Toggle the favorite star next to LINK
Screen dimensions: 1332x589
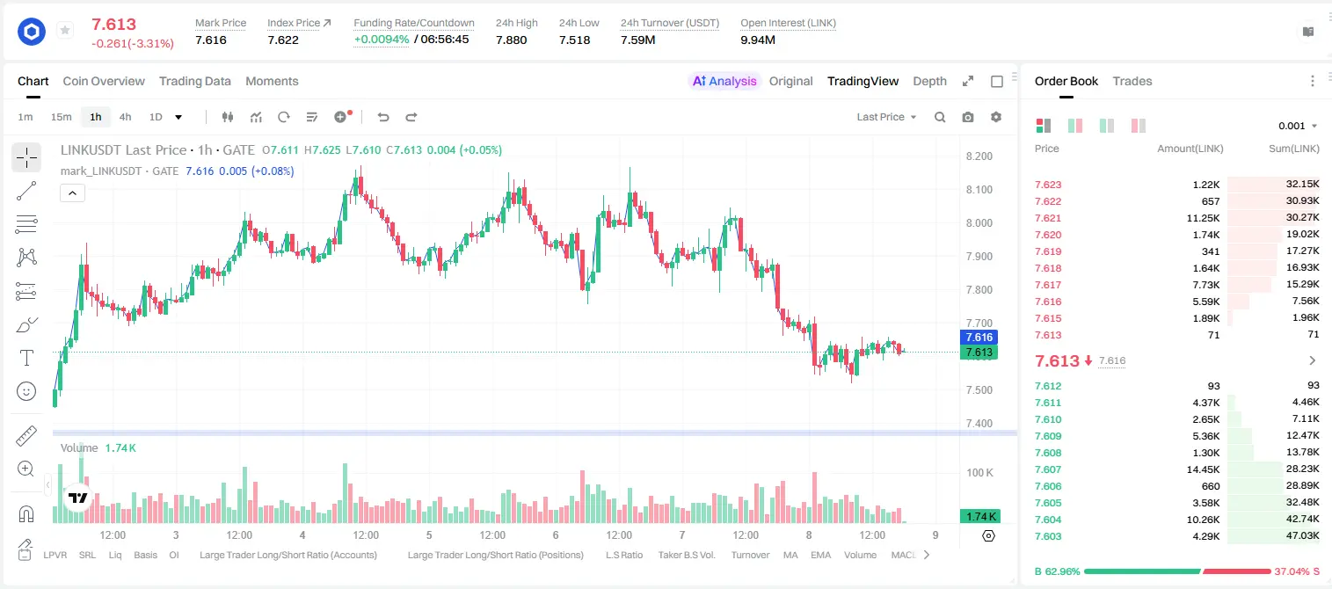click(x=65, y=31)
